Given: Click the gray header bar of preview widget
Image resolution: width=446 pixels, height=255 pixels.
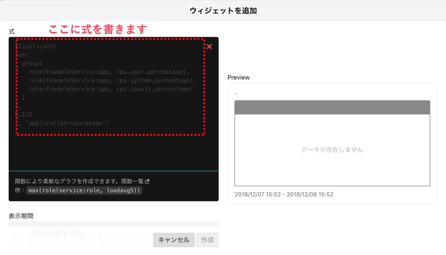Looking at the screenshot, I should pos(332,107).
